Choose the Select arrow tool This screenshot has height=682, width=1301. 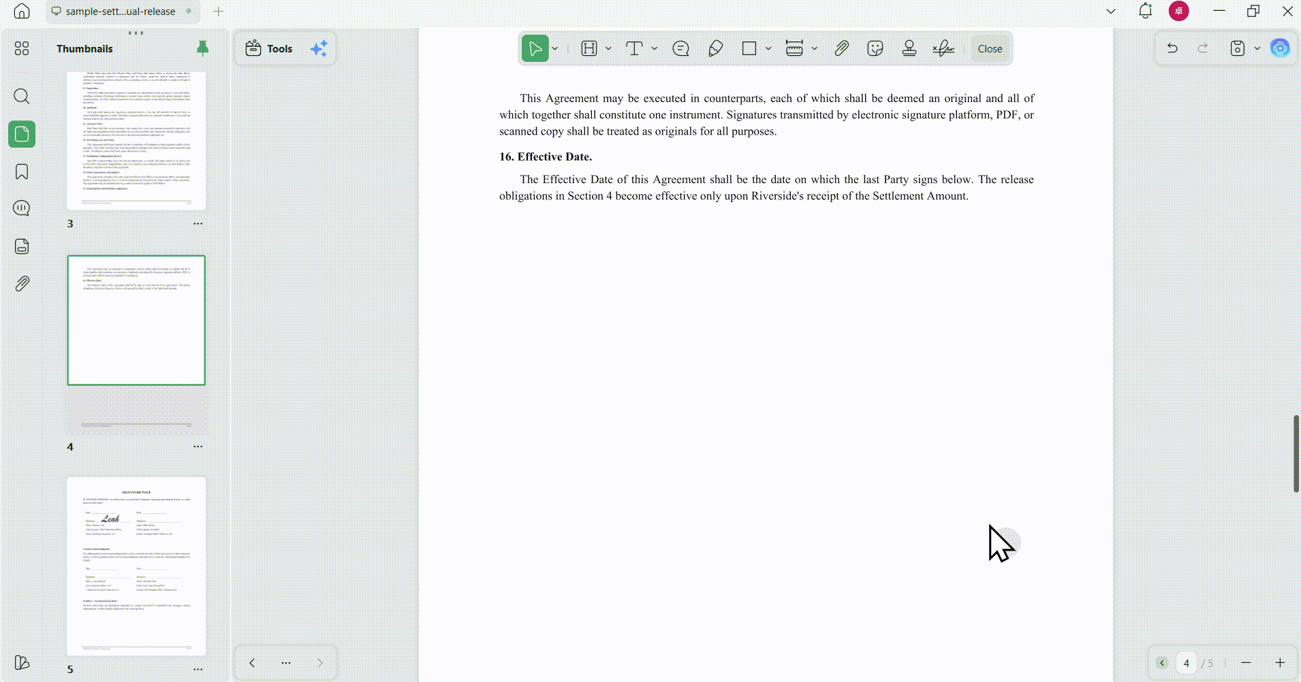tap(535, 48)
